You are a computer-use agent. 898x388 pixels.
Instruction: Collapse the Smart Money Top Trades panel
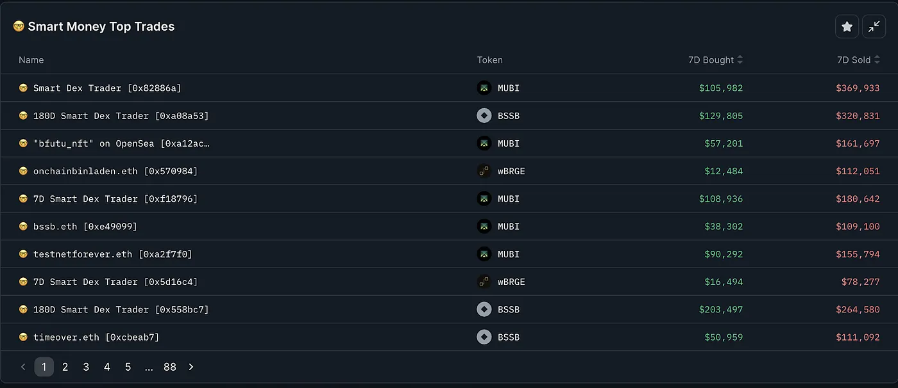tap(874, 27)
